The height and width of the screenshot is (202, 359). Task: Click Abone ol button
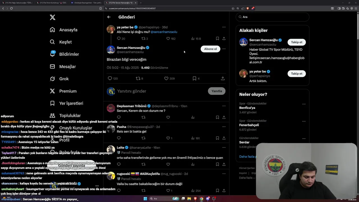pos(210,49)
